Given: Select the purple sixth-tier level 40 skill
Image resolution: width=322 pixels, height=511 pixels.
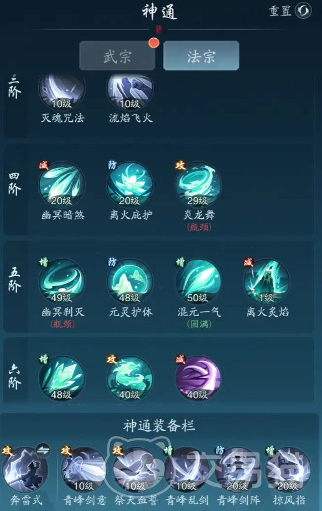Looking at the screenshot, I should coord(198,379).
